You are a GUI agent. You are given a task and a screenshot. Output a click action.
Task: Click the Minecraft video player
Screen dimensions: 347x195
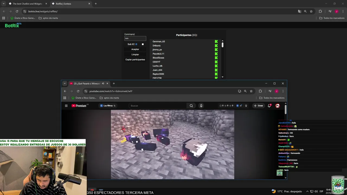click(172, 144)
